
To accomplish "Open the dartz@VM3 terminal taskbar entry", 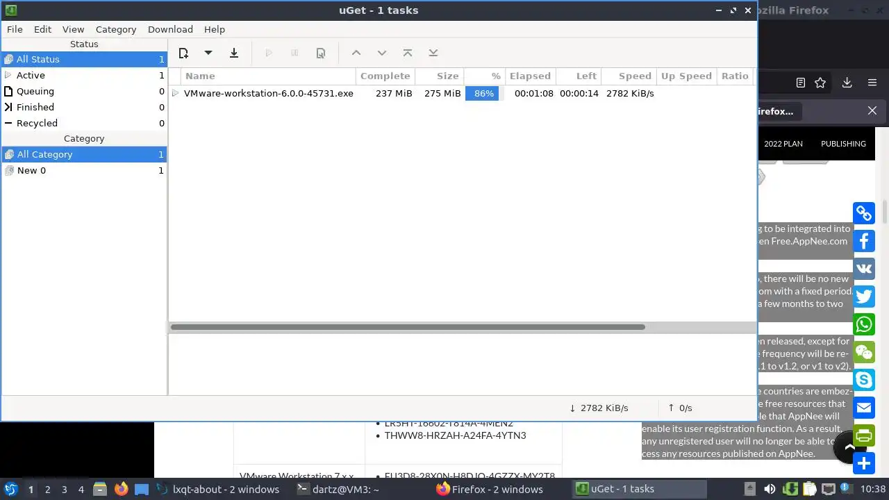I will click(338, 489).
